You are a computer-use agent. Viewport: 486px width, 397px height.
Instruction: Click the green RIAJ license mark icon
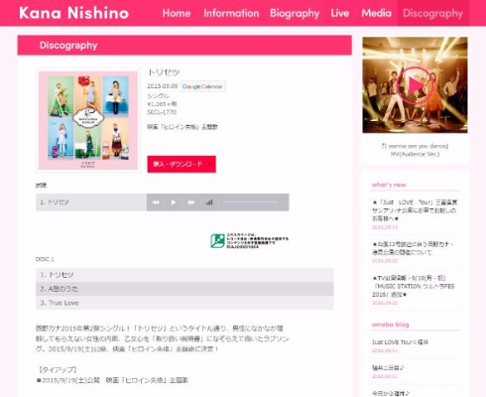[217, 241]
